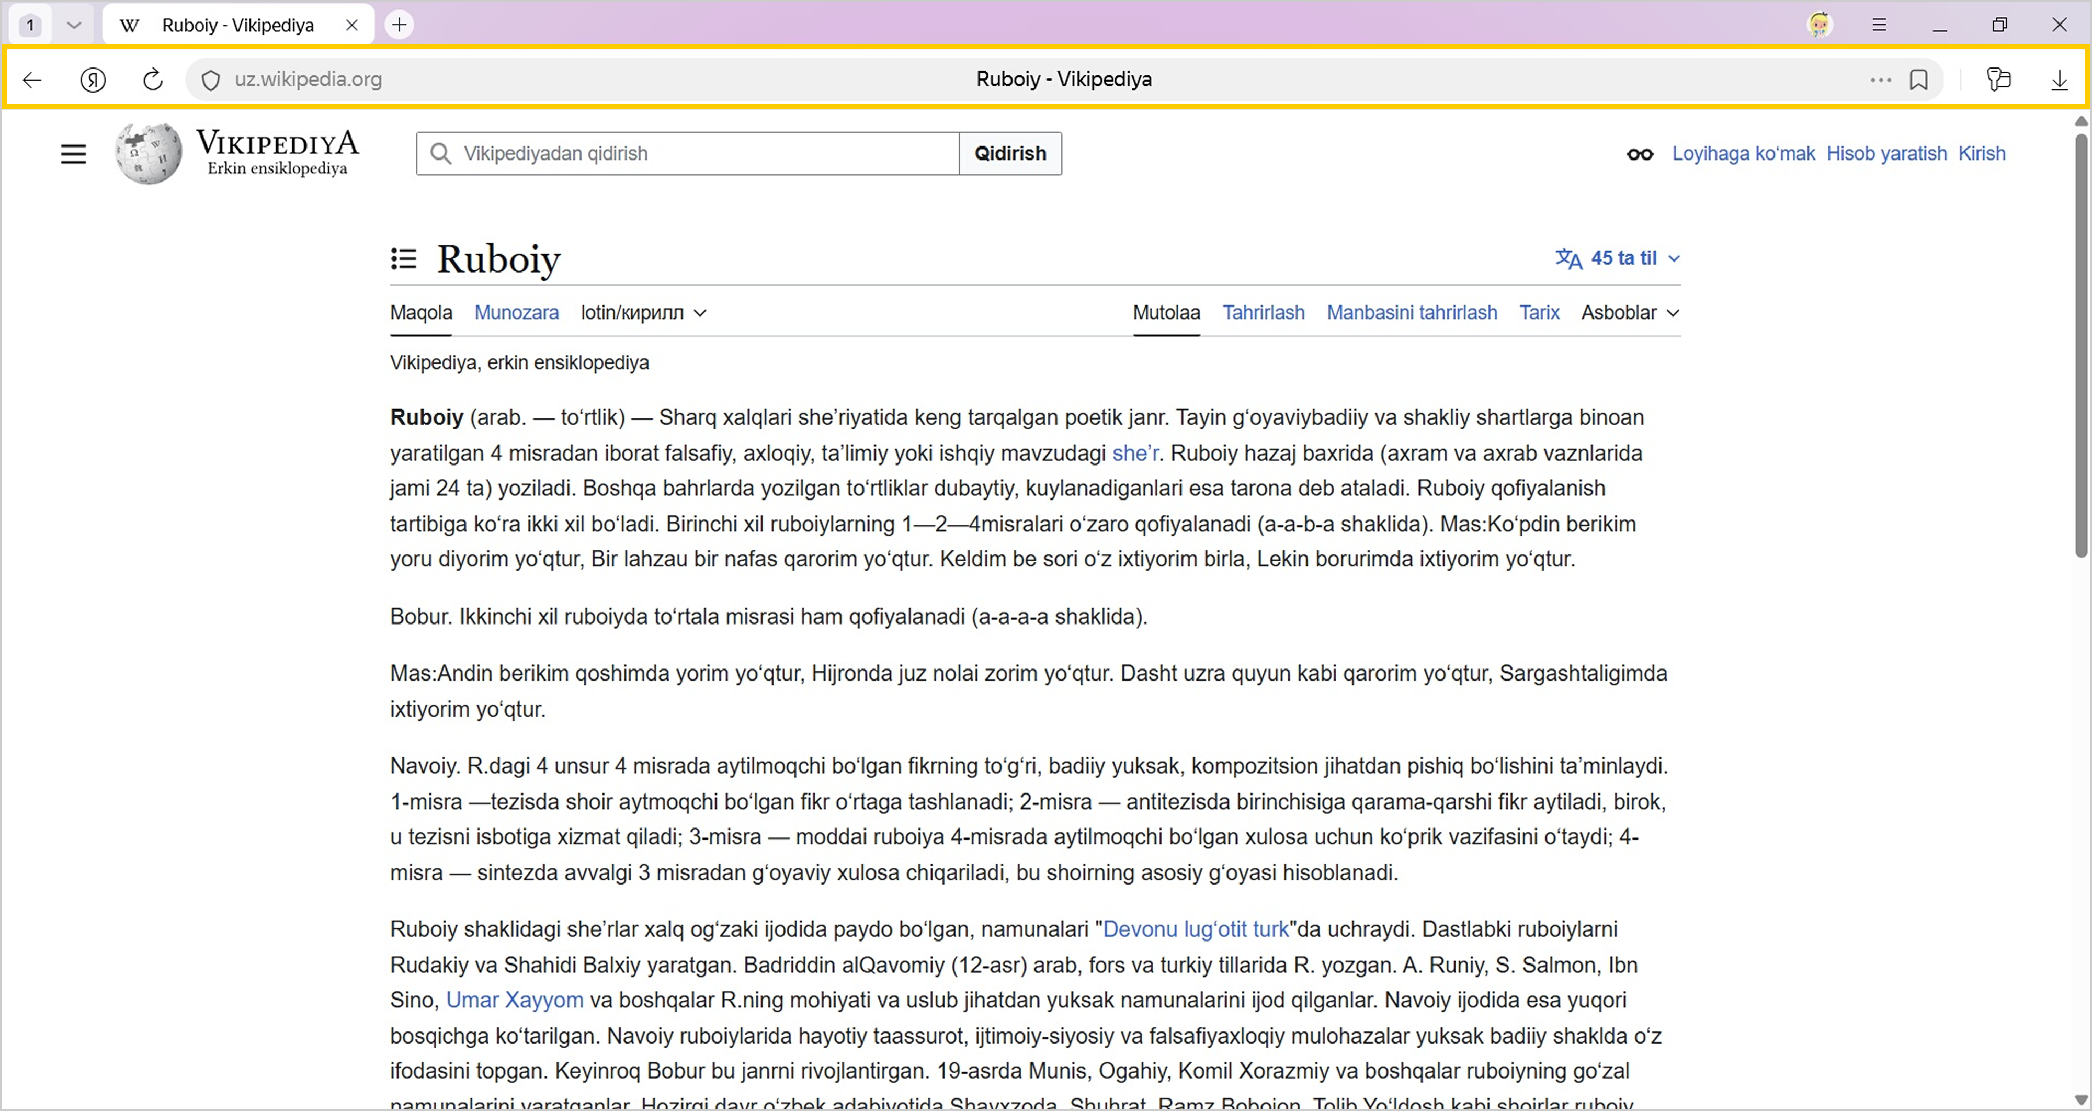This screenshot has height=1111, width=2092.
Task: Open the downloads panel icon
Action: pos(2060,80)
